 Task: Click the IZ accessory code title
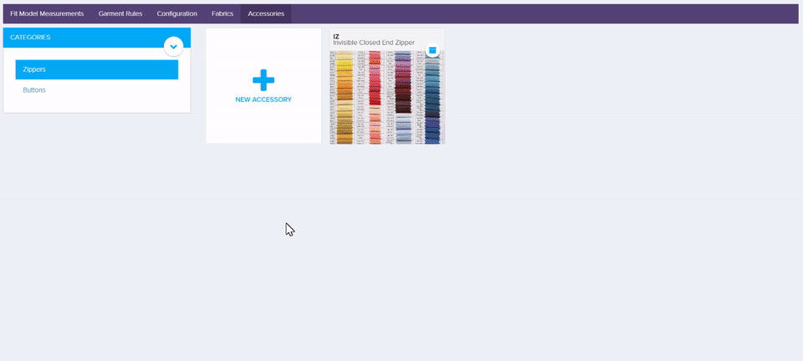[336, 36]
